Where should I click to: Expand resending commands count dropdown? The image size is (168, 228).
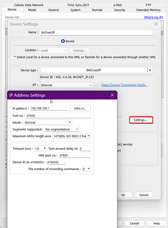(x=86, y=169)
